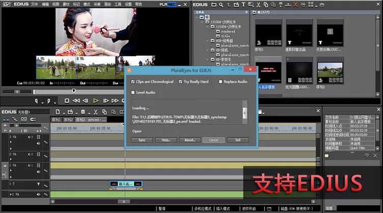Open dropdown arrow next to open project icon
Screen dimensions: 383x213
pyautogui.click(x=76, y=113)
